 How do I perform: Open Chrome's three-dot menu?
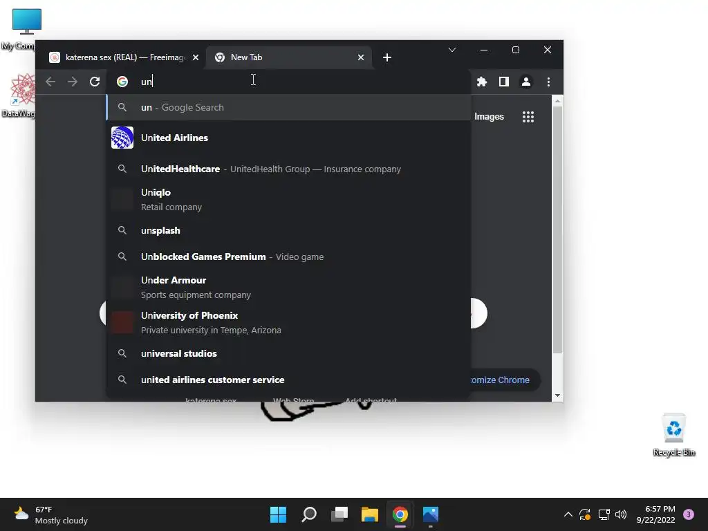click(548, 82)
